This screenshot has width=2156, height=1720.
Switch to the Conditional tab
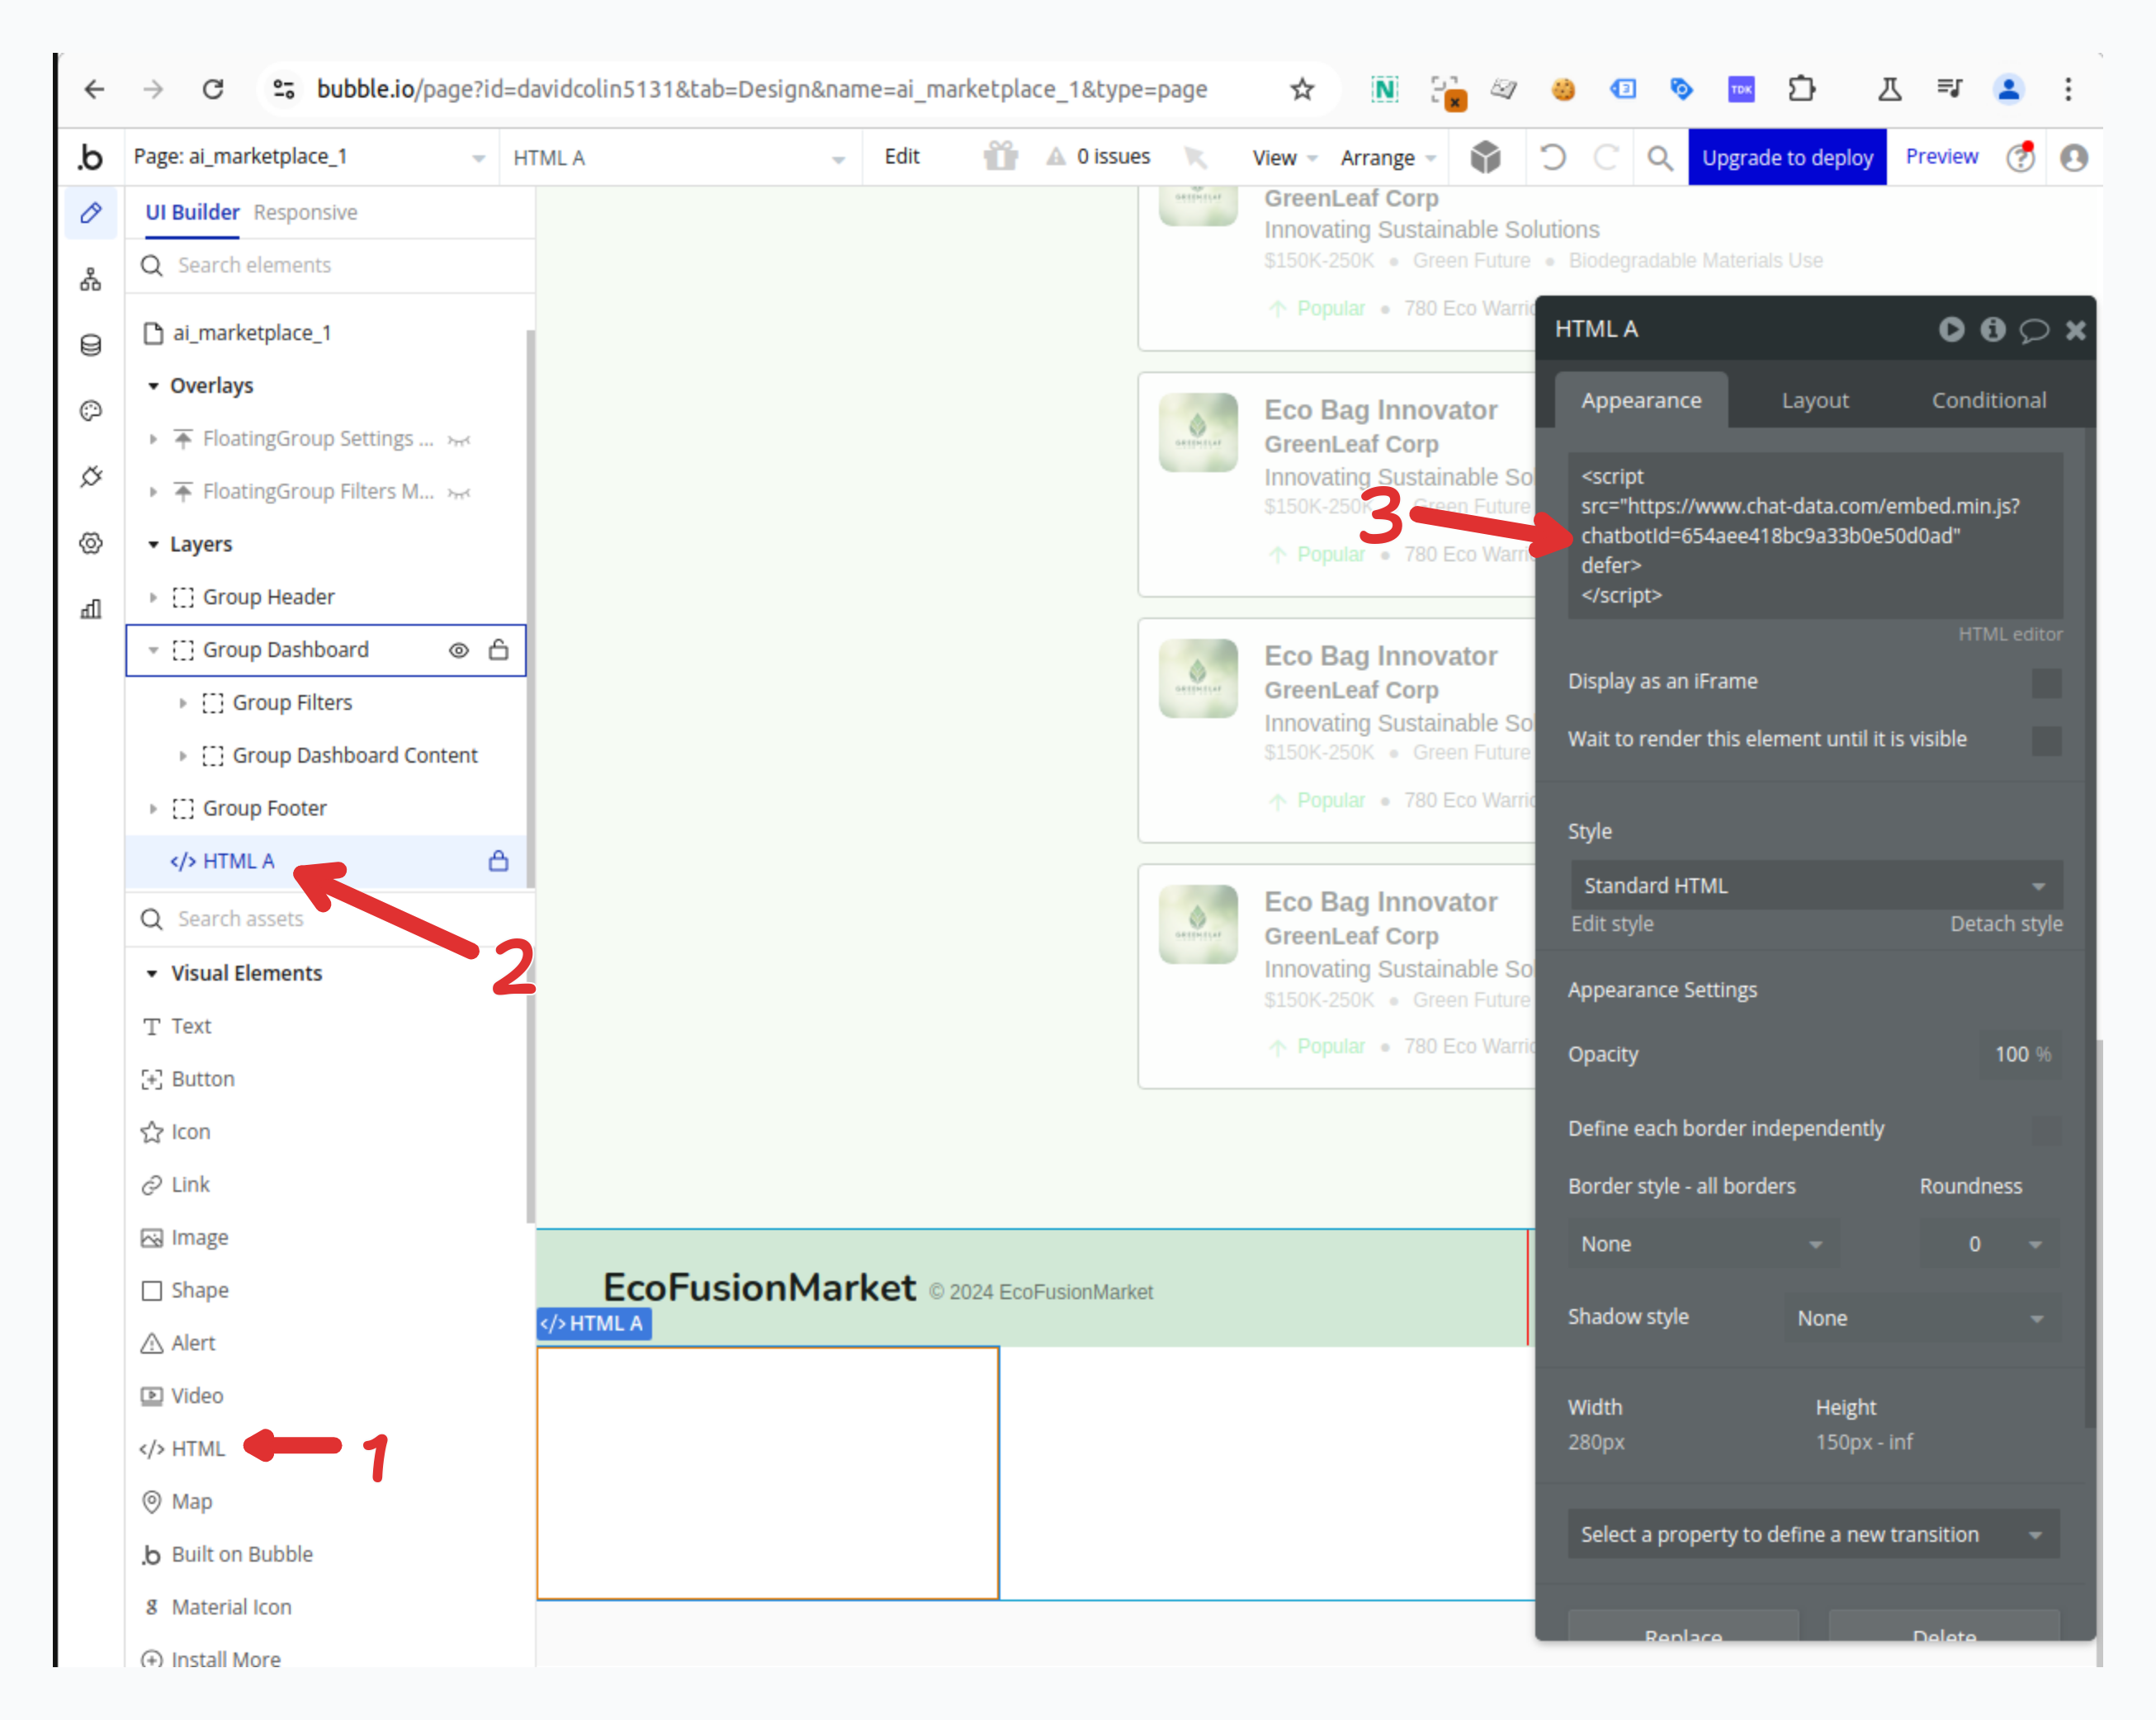pos(1988,400)
